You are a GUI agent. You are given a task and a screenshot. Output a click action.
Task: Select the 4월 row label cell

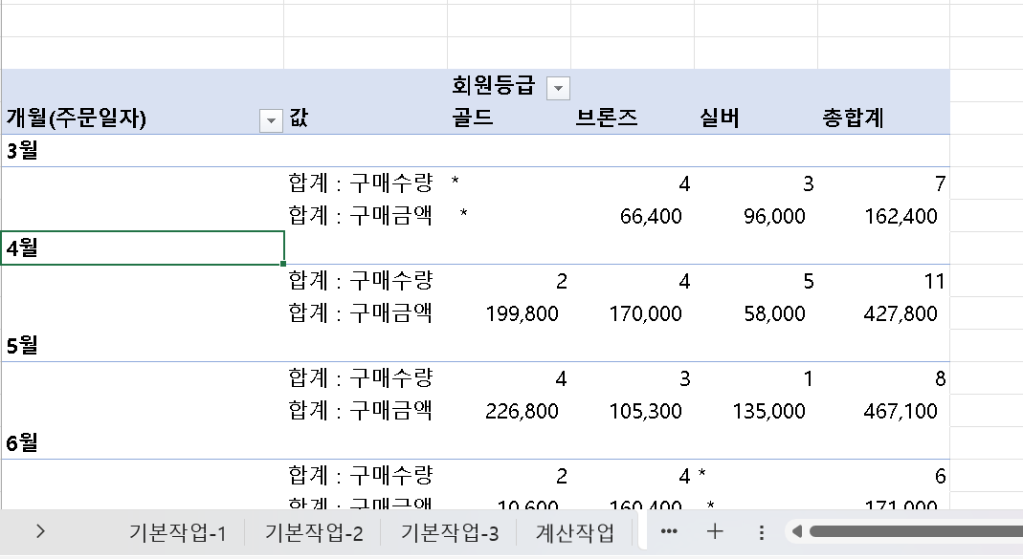(x=142, y=247)
